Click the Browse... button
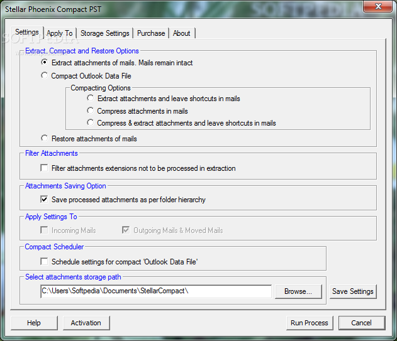This screenshot has width=397, height=341. pos(298,291)
